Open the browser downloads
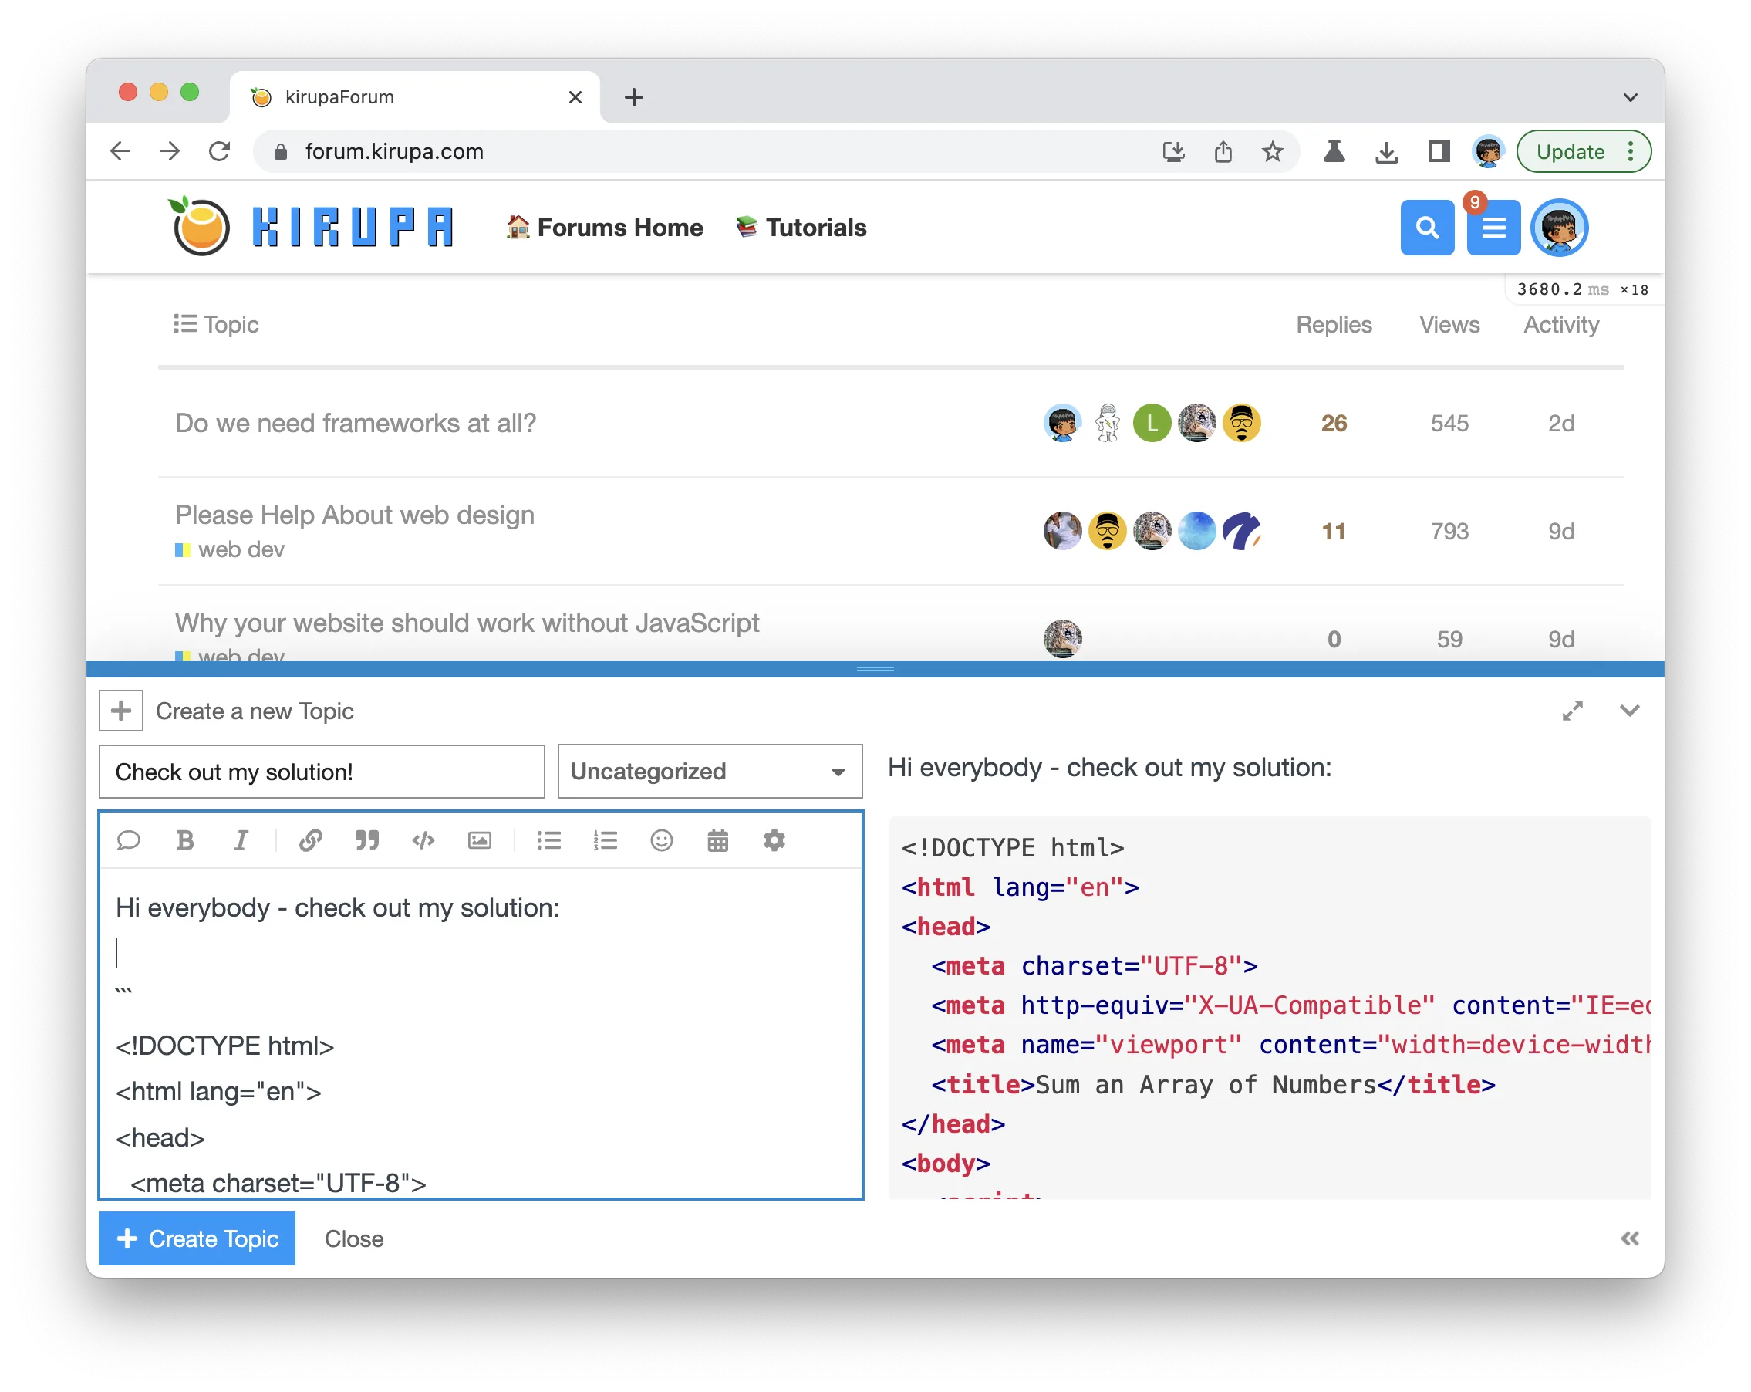 1386,151
